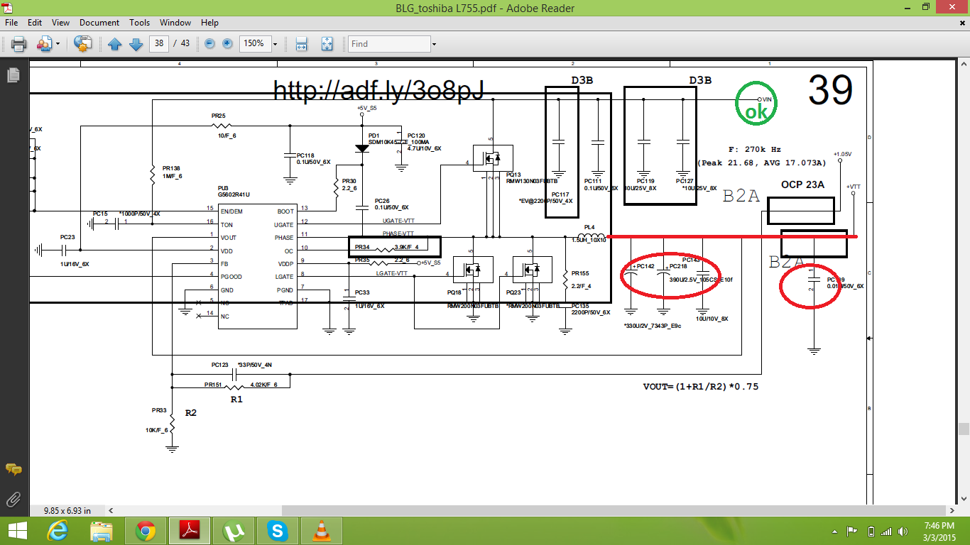The image size is (970, 545).
Task: Click the vertical scrollbar thumb
Action: coord(964,429)
